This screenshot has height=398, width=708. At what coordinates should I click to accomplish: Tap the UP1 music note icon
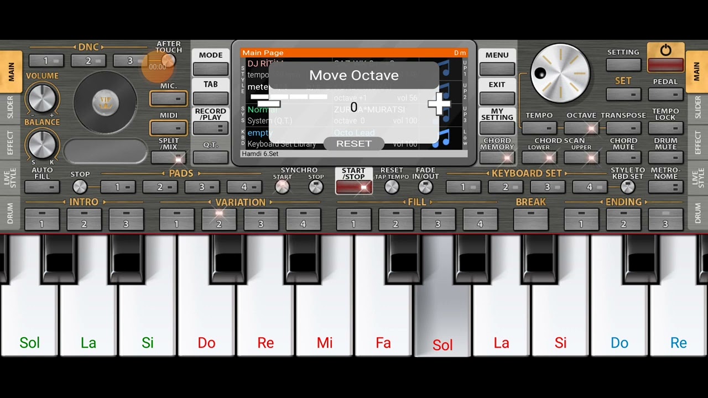tap(444, 69)
